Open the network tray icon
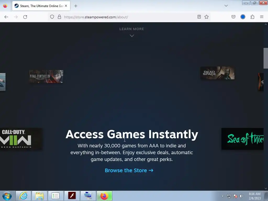 coord(229,196)
